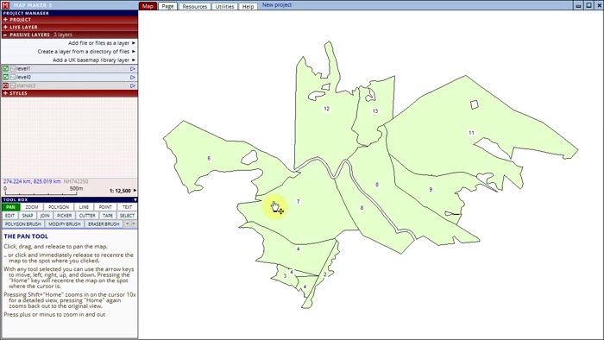Click the level1 layer type icon
The height and width of the screenshot is (340, 604).
point(13,68)
